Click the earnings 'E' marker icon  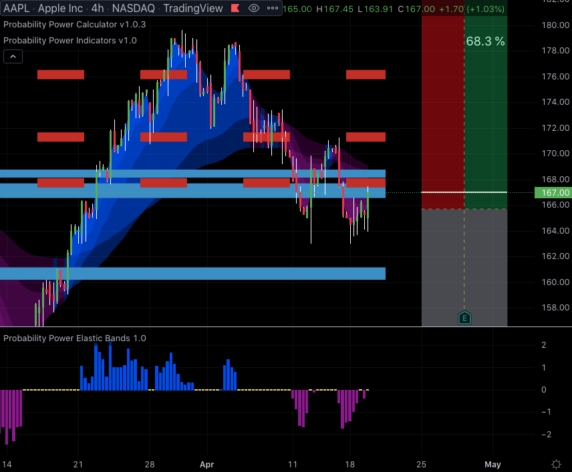pos(464,318)
